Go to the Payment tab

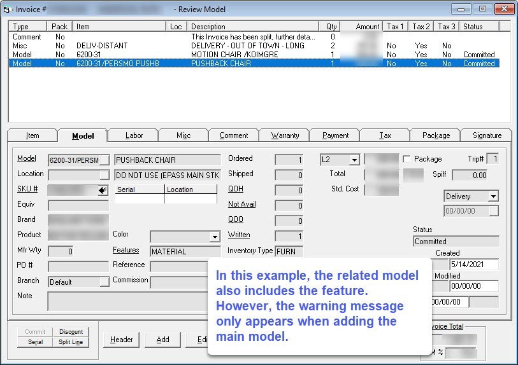point(335,135)
